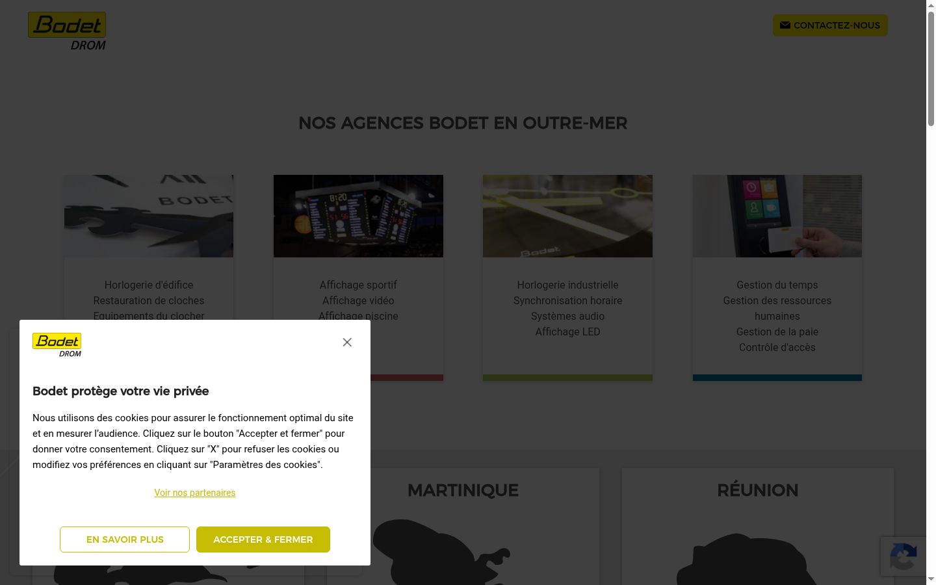Click 'Restauration de cloches' text
936x585 pixels.
point(149,300)
